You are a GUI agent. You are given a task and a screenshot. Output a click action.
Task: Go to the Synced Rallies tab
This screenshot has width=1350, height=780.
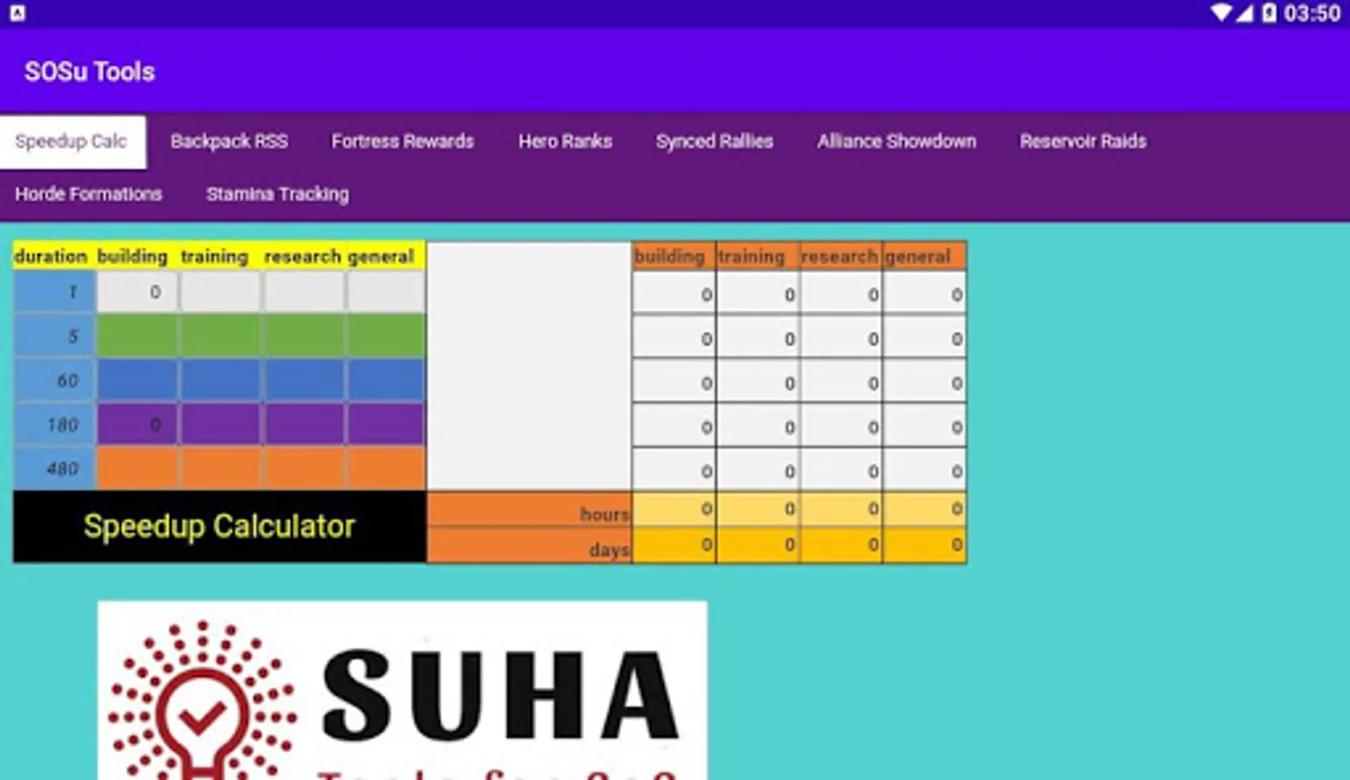coord(714,141)
